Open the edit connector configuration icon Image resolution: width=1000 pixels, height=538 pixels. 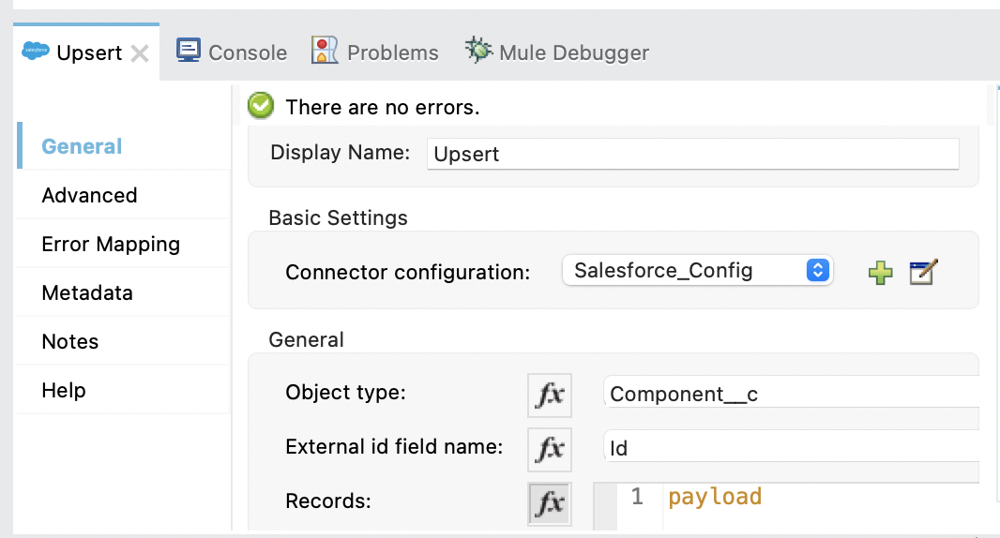point(924,273)
